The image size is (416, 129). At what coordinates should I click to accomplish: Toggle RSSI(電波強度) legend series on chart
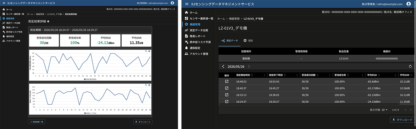(90, 79)
